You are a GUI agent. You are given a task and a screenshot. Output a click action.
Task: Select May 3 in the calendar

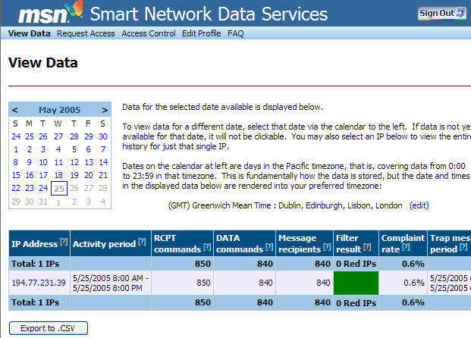(43, 149)
